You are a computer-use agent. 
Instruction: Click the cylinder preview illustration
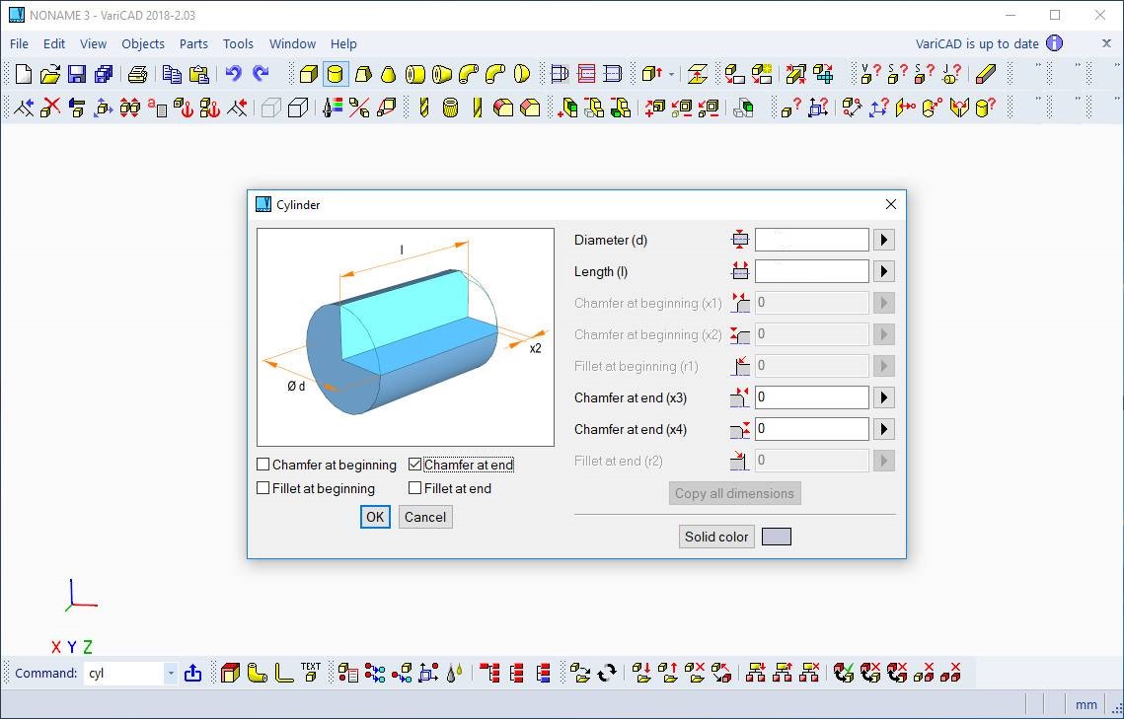tap(406, 337)
